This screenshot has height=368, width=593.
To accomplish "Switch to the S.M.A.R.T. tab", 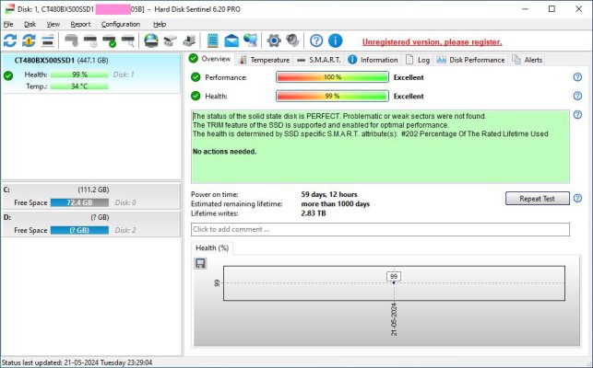I will tap(319, 60).
